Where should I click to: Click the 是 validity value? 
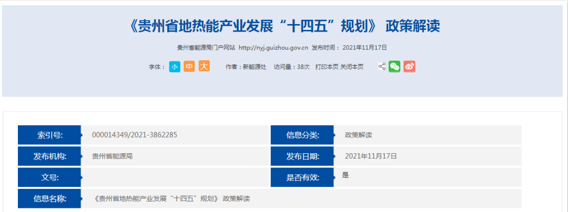coord(345,175)
